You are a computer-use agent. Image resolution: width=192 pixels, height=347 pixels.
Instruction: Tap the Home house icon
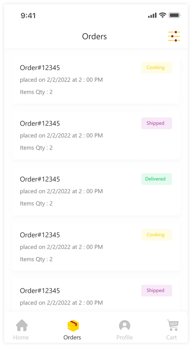pyautogui.click(x=22, y=325)
